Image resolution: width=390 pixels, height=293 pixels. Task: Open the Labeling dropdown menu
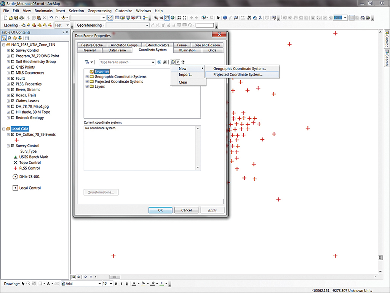(12, 25)
